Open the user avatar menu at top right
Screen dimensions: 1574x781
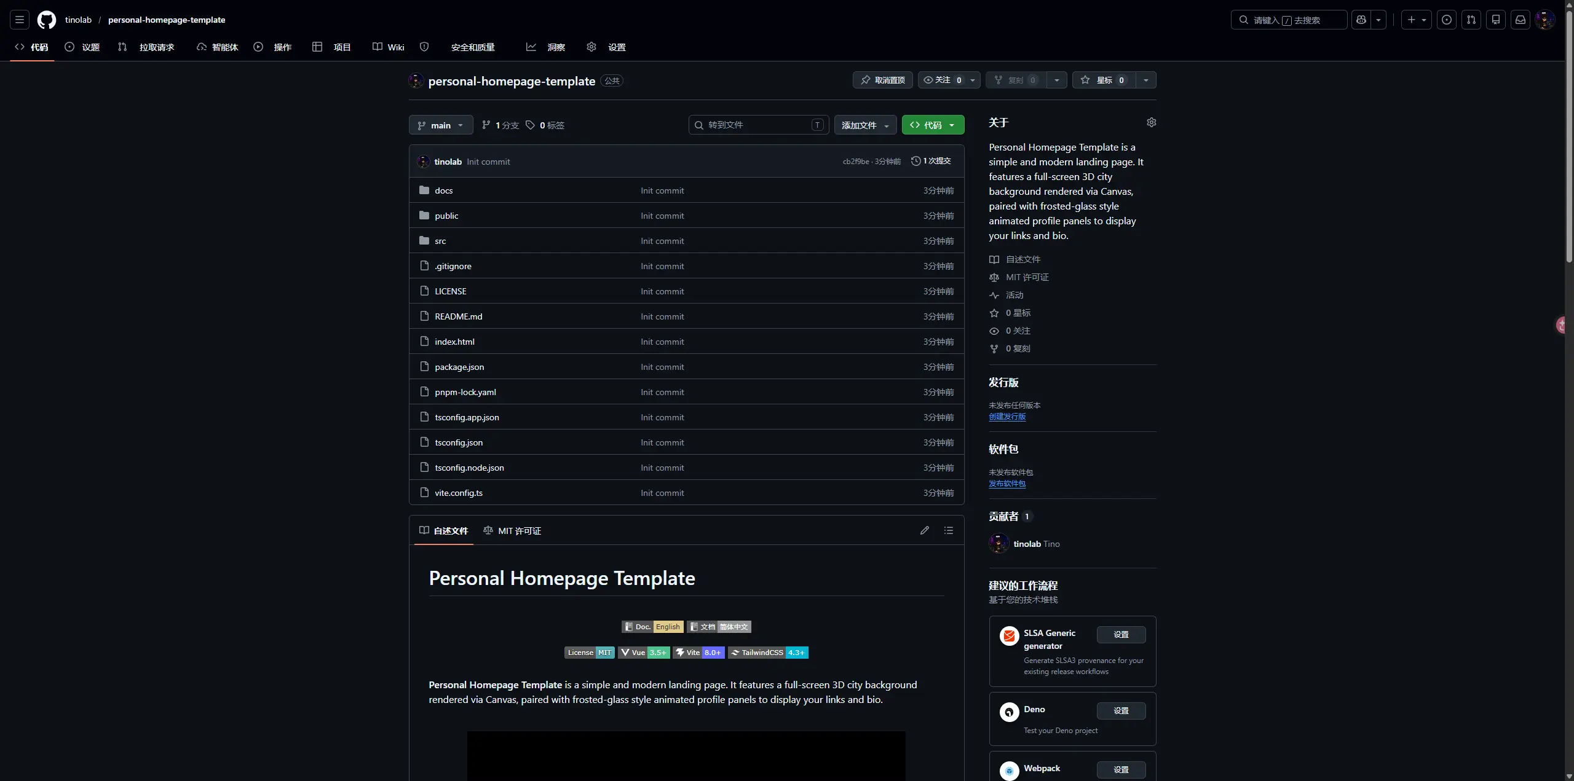point(1545,20)
